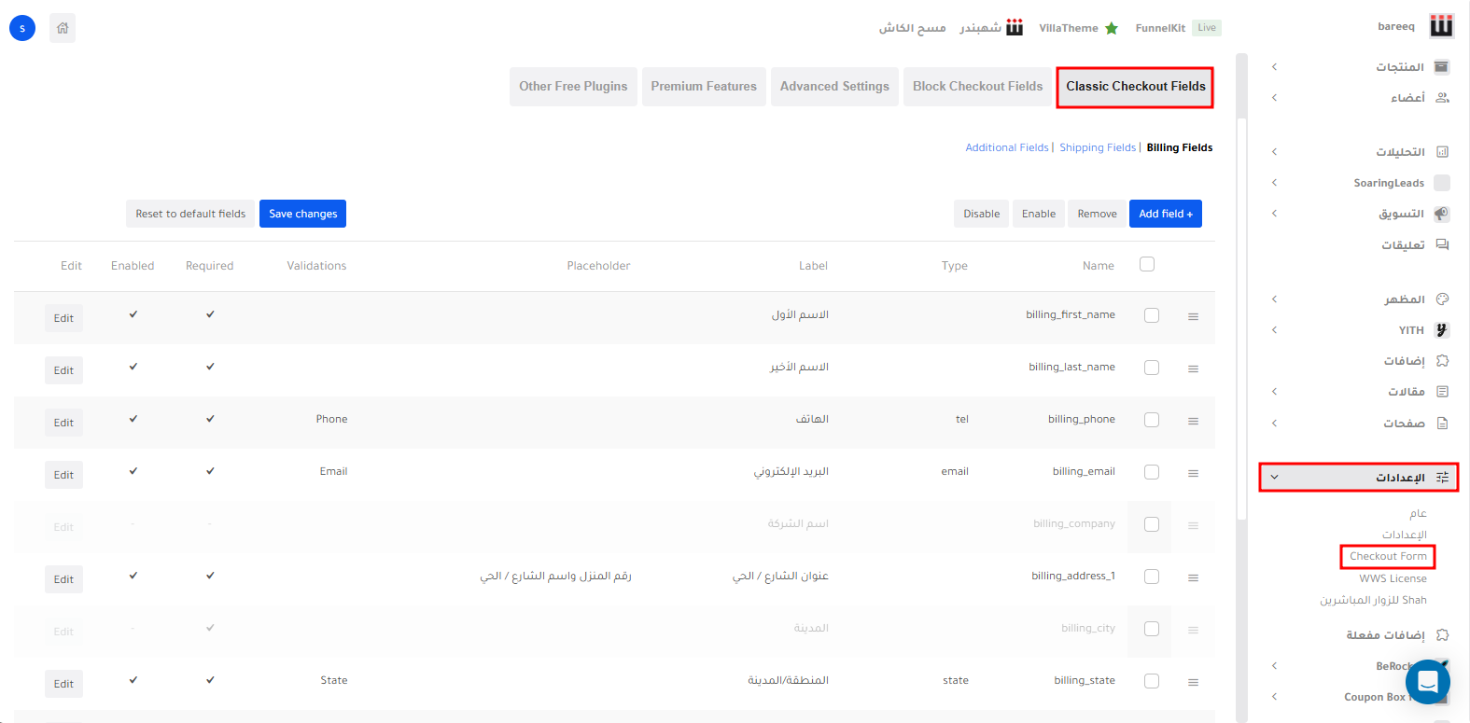
Task: Switch to the Advanced Settings tab
Action: pos(834,87)
